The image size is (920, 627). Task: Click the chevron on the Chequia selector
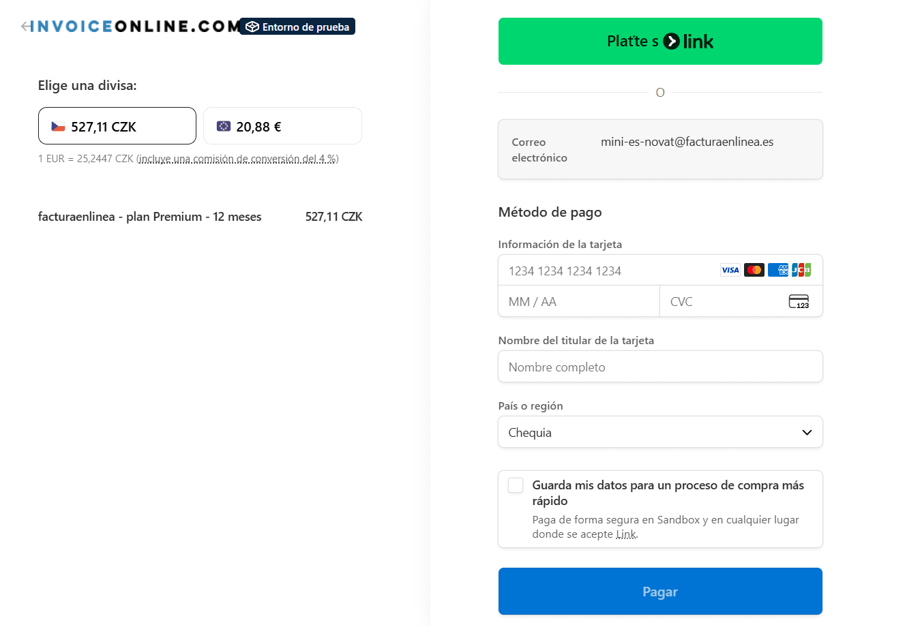(807, 433)
